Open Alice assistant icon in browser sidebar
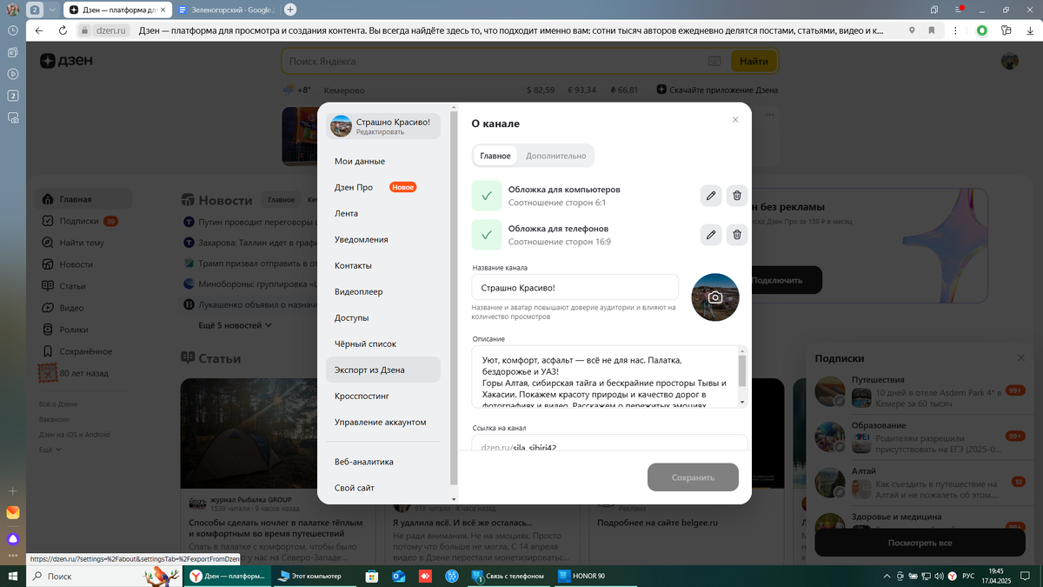The width and height of the screenshot is (1043, 587). point(13,539)
